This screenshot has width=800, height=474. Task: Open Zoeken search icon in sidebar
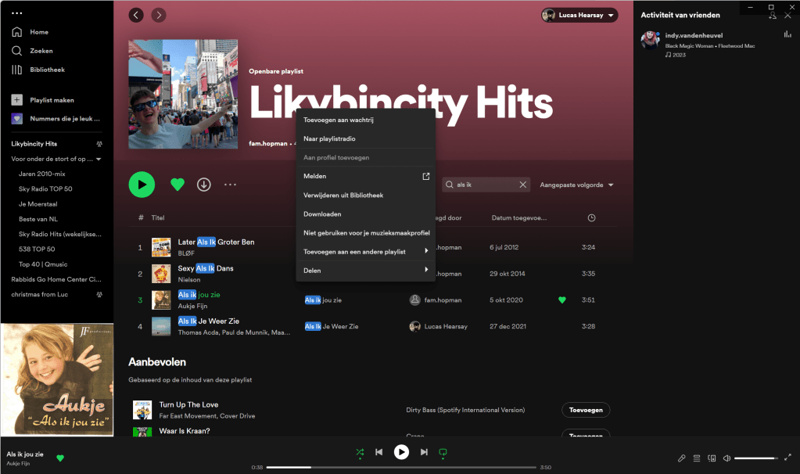pyautogui.click(x=16, y=51)
